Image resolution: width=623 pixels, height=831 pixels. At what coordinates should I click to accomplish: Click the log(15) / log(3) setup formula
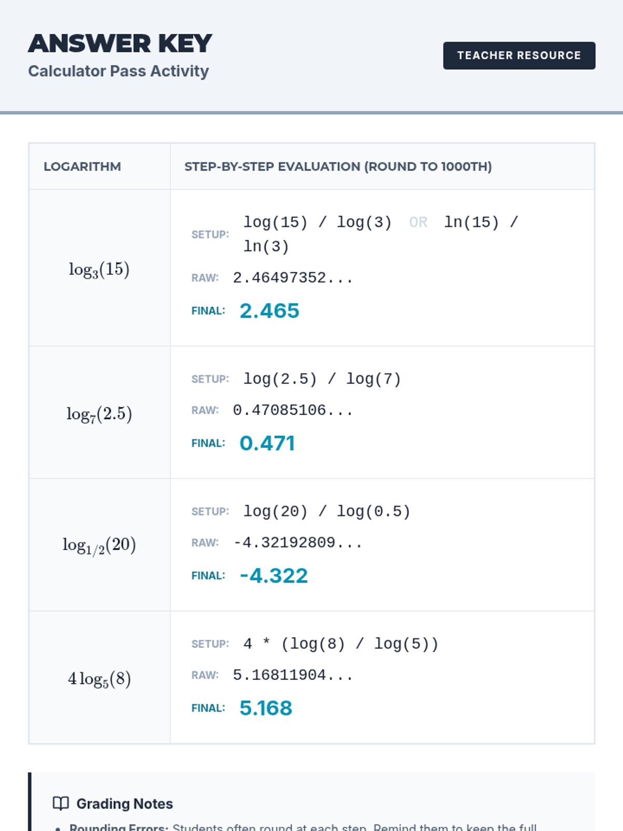(317, 222)
